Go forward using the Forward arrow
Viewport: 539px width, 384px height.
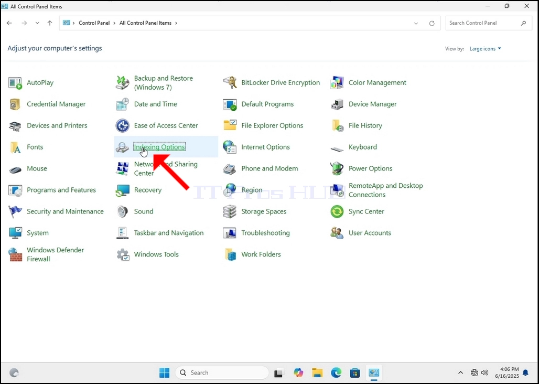[24, 23]
